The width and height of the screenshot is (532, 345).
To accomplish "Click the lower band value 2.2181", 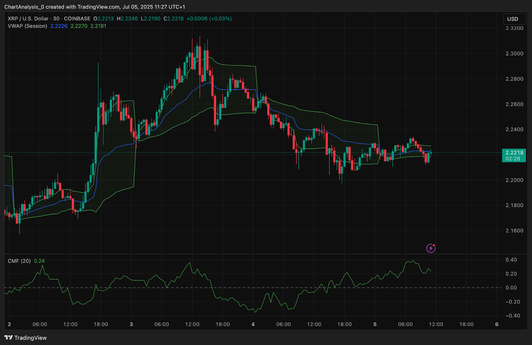I will (98, 26).
